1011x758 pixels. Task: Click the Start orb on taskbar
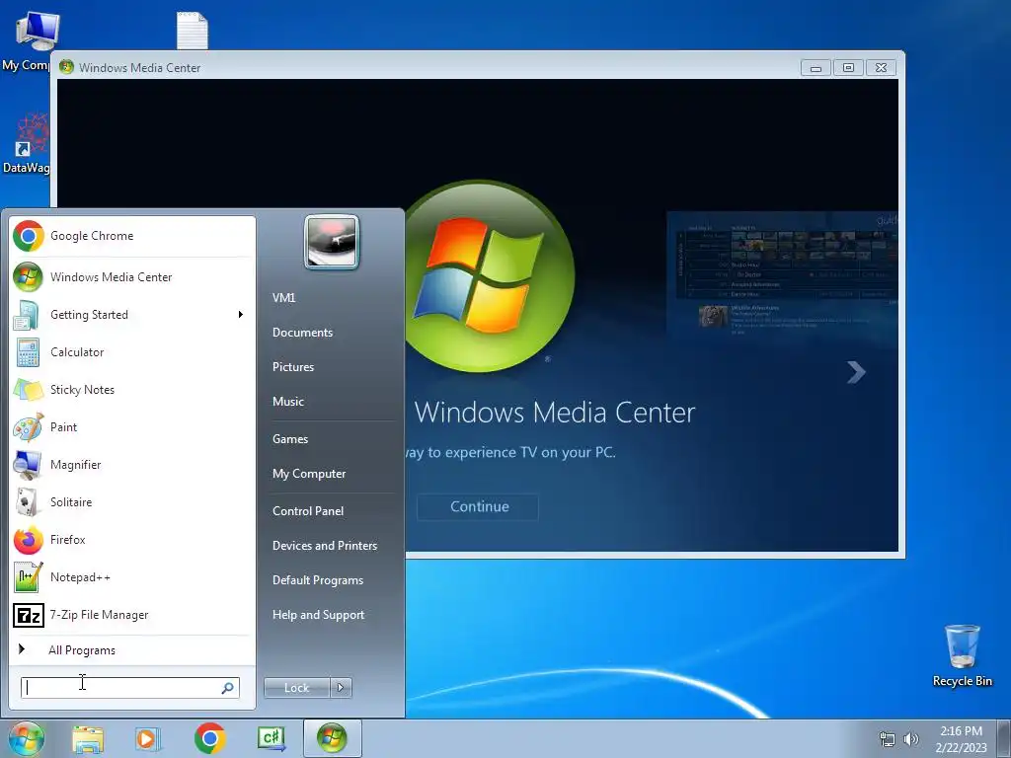click(26, 738)
